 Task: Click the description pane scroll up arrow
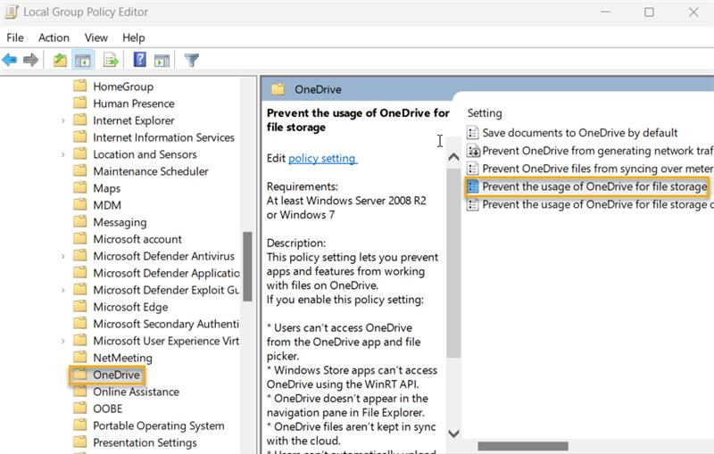coord(453,157)
